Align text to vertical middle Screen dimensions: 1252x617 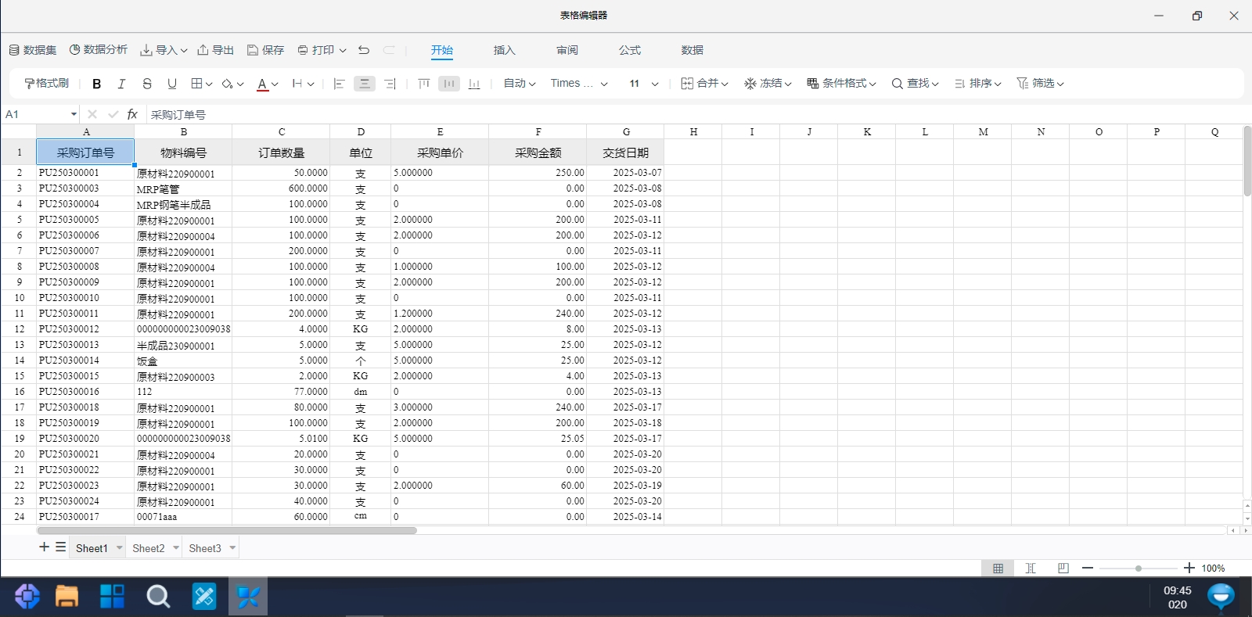[449, 84]
